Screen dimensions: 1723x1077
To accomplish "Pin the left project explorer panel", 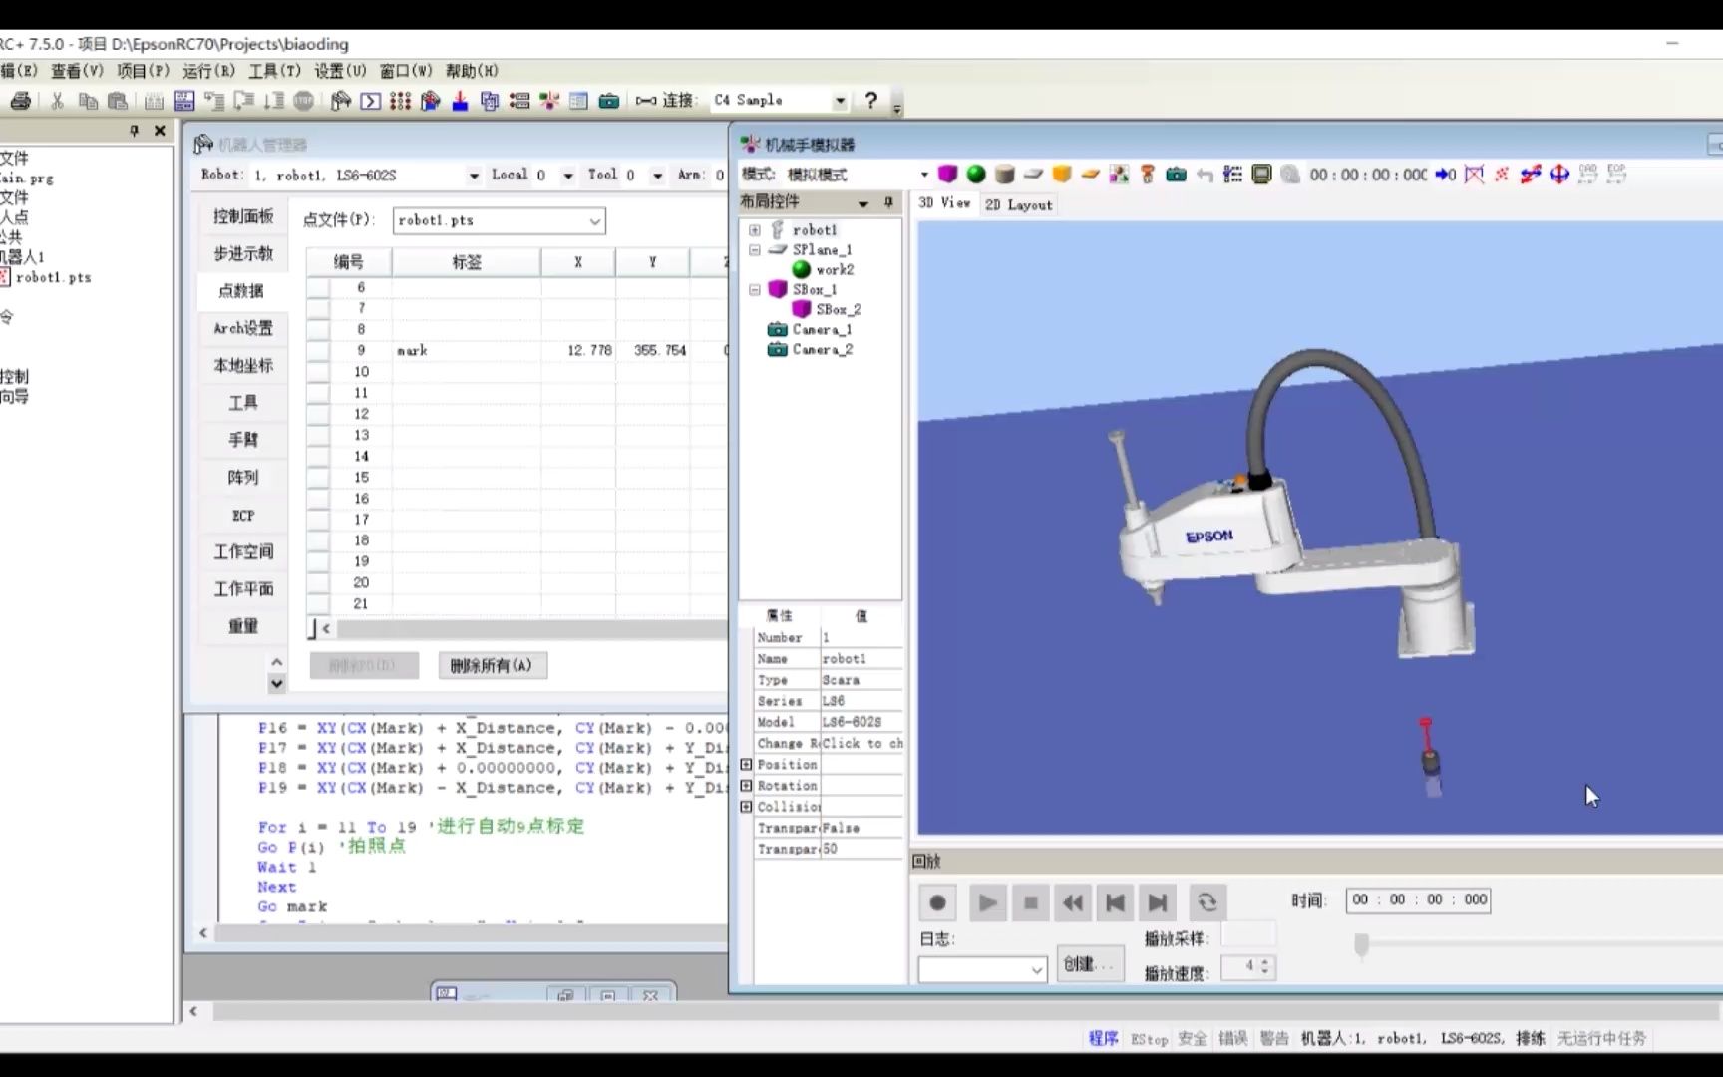I will 134,131.
